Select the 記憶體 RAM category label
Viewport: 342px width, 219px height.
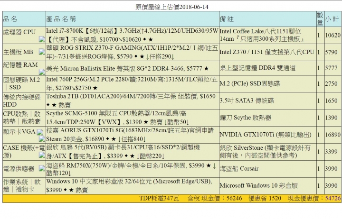20,65
